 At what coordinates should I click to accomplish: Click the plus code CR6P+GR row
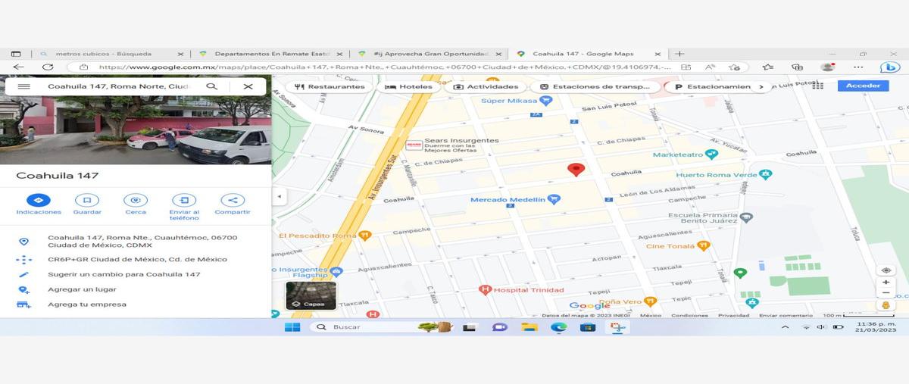[136, 259]
